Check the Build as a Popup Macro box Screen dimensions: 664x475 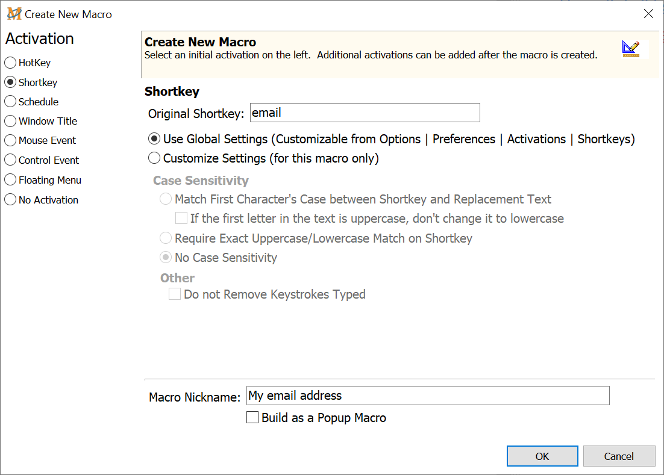click(x=252, y=417)
